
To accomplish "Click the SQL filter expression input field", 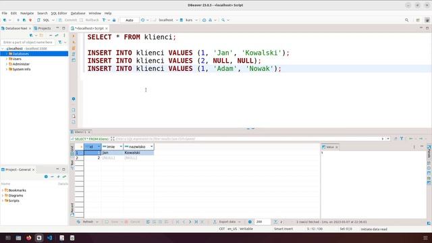I will click(x=248, y=139).
